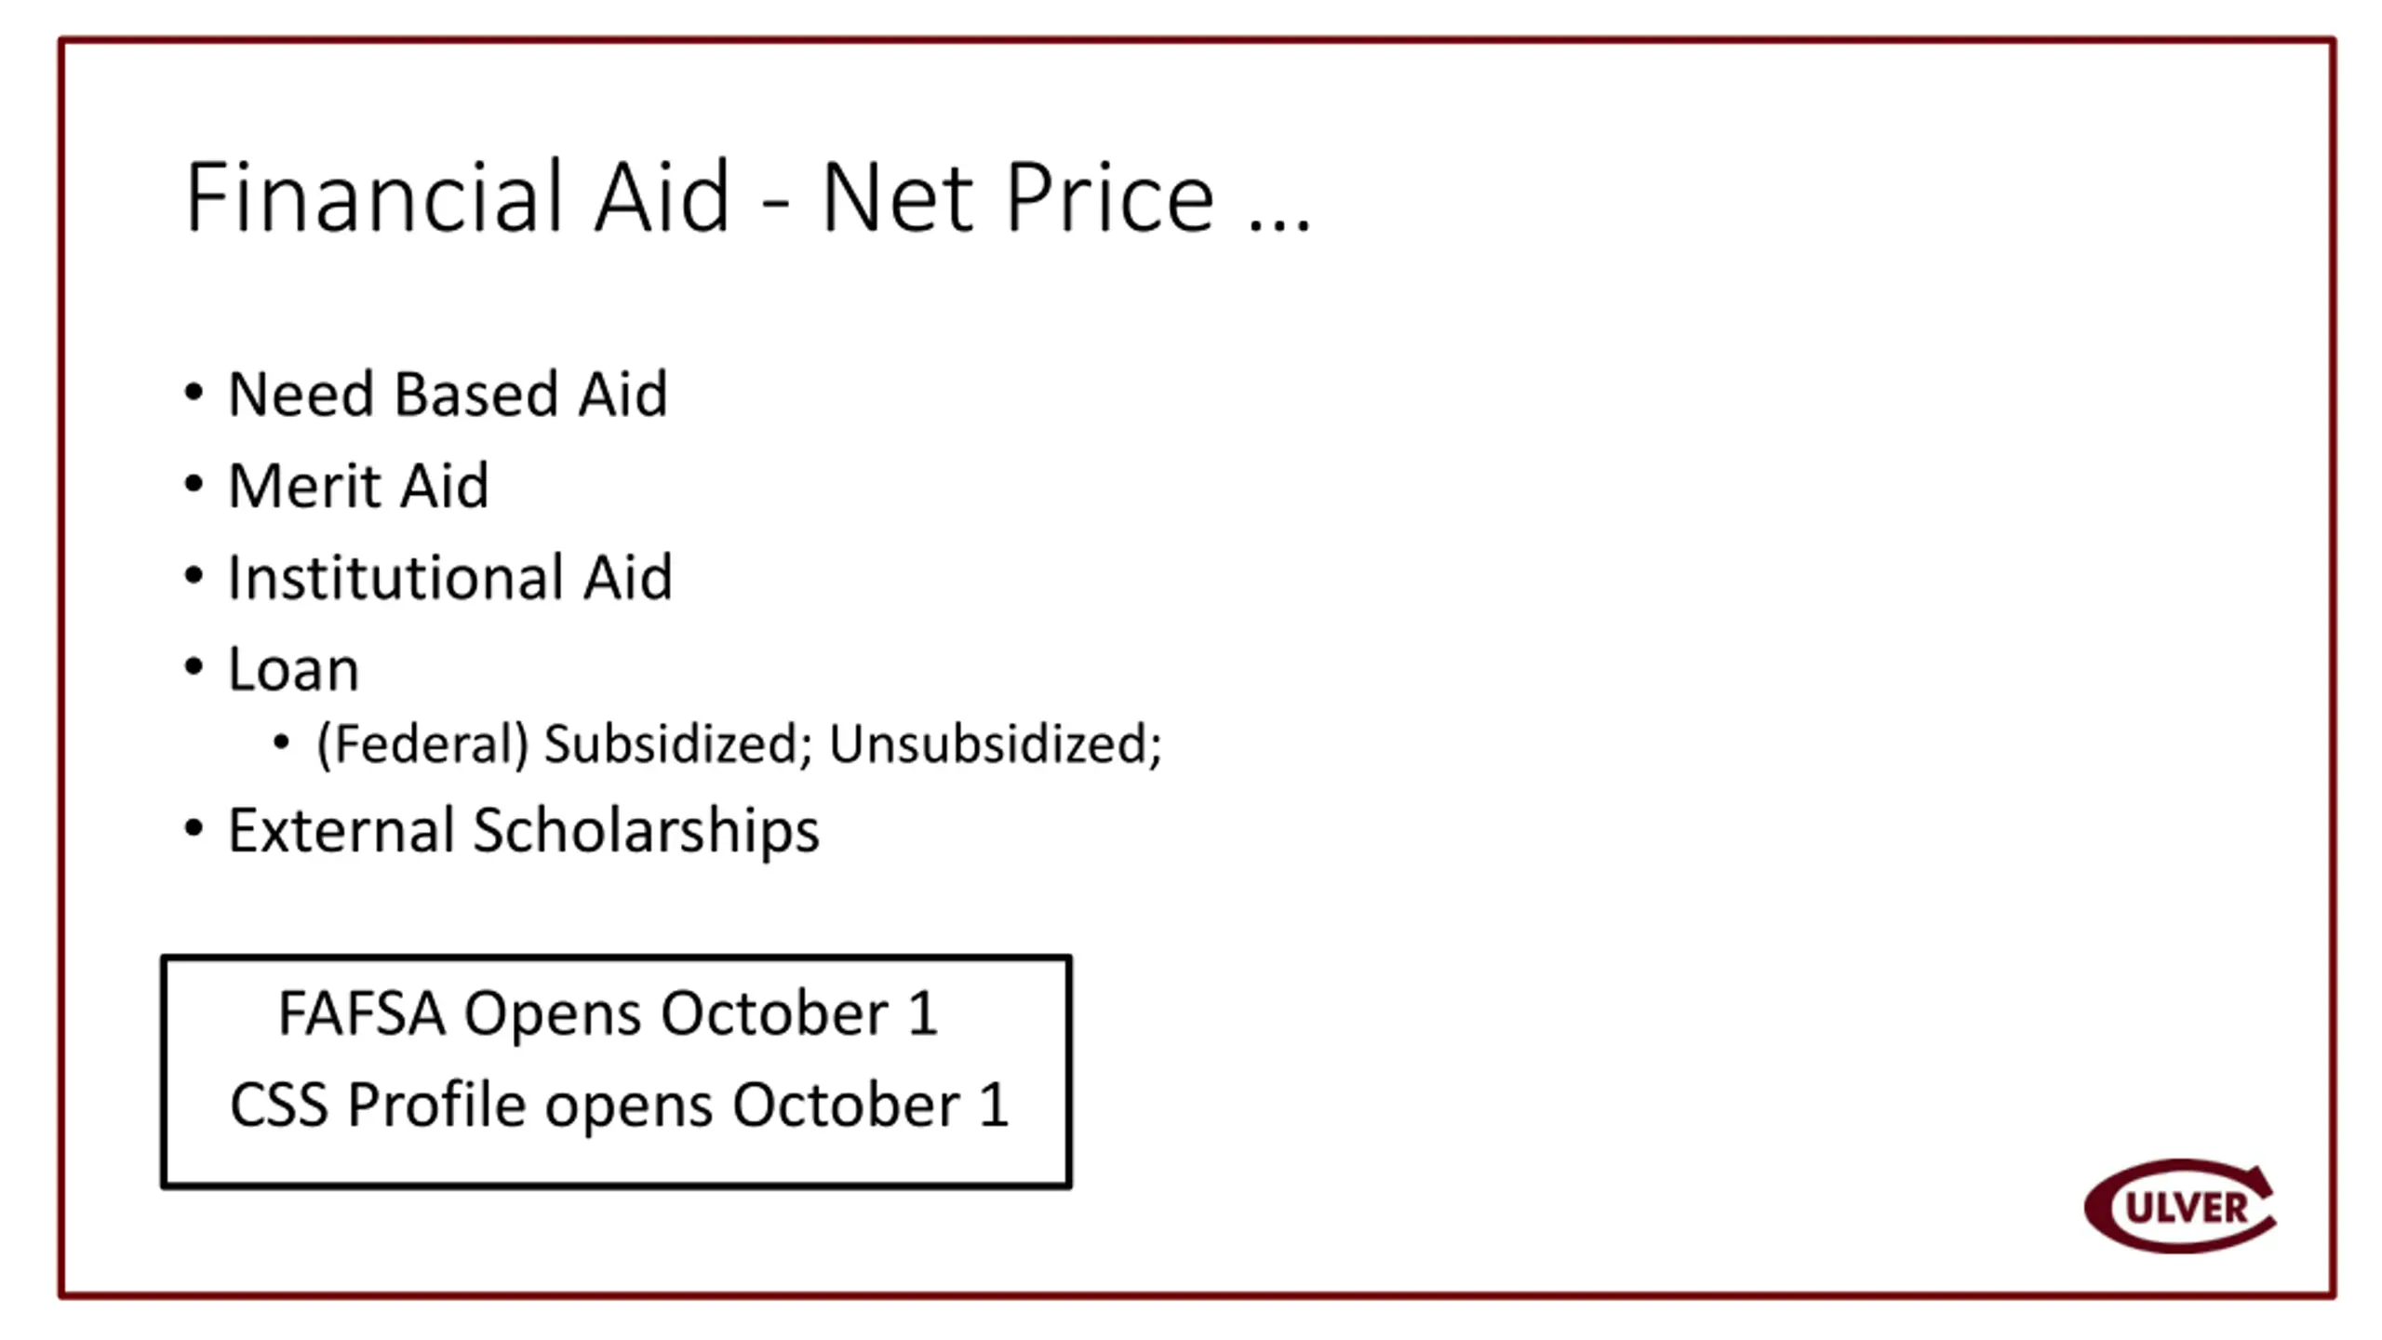Screen dimensions: 2382x1340
Task: Click the Culver logo
Action: pyautogui.click(x=2180, y=1205)
